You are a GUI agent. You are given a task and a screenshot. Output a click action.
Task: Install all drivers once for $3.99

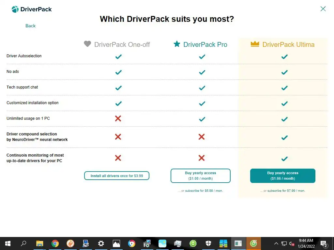point(117,176)
